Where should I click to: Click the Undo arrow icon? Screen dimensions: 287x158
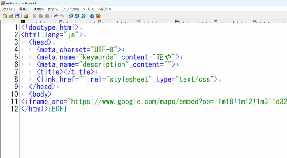[56, 16]
